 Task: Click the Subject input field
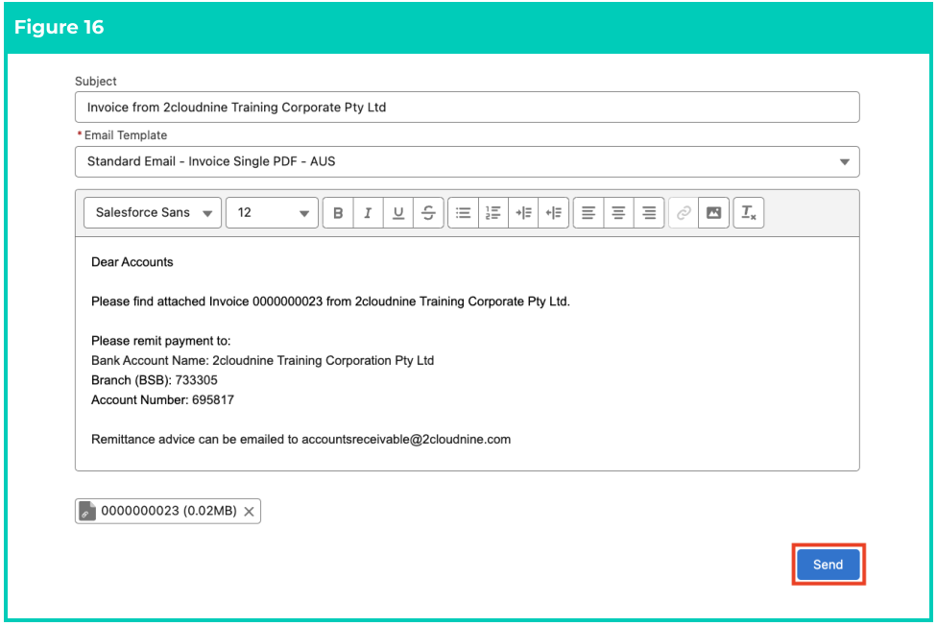click(468, 108)
